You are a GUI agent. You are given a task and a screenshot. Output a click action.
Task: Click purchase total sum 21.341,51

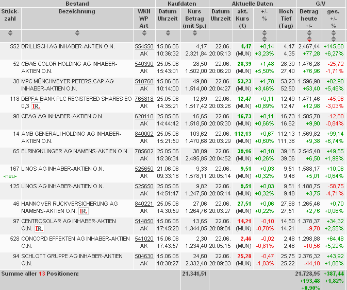(x=194, y=274)
